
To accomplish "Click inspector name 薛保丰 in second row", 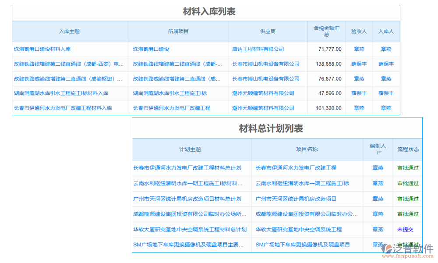I will pos(359,64).
